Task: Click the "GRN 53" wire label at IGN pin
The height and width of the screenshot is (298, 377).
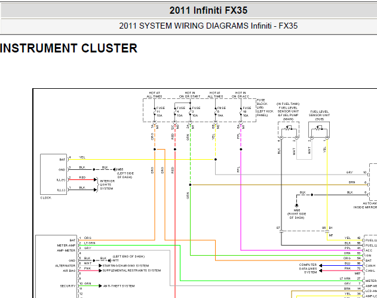Action: 352,253
